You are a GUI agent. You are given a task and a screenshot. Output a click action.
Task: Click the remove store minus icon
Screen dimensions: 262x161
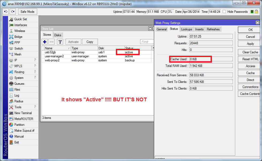point(52,42)
